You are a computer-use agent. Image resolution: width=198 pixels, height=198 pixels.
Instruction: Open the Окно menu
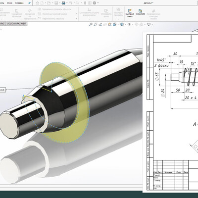click(9, 3)
